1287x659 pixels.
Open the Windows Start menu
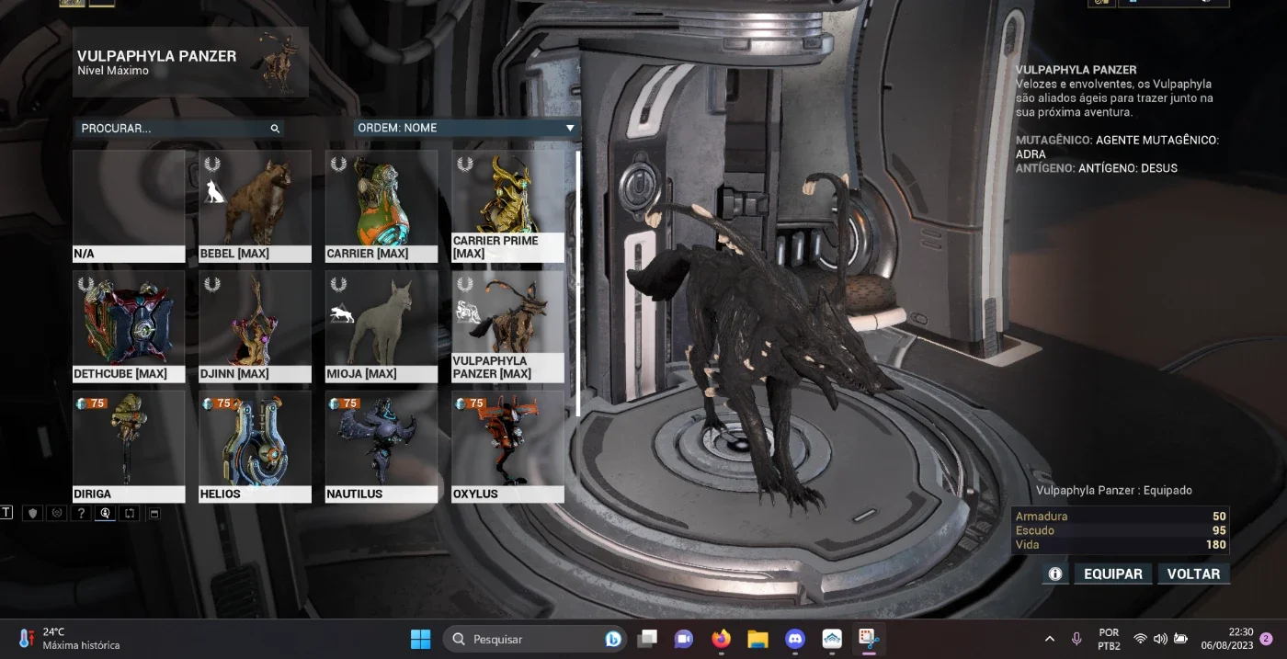(x=420, y=638)
